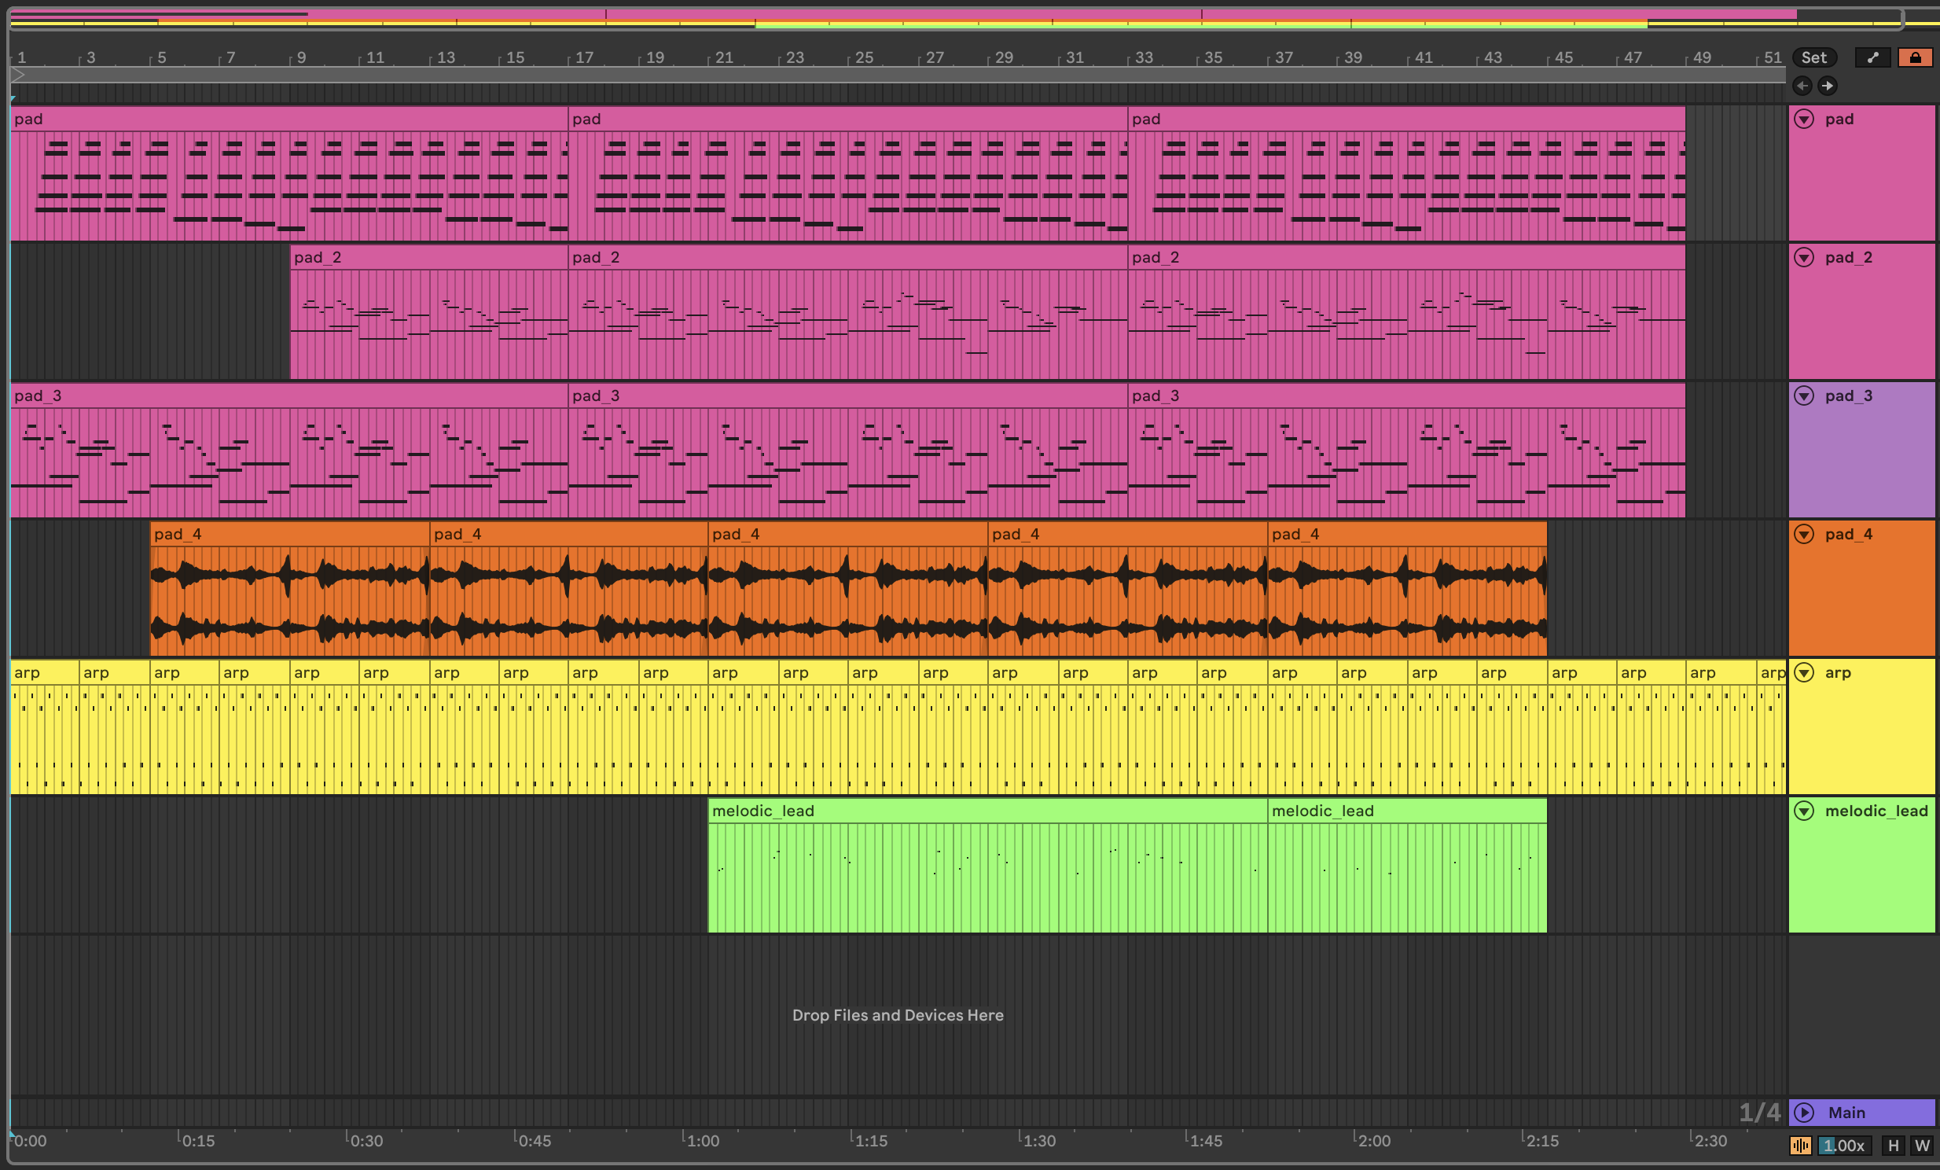Toggle orange waveform zoom display icon
The width and height of the screenshot is (1940, 1170).
tap(1800, 1146)
